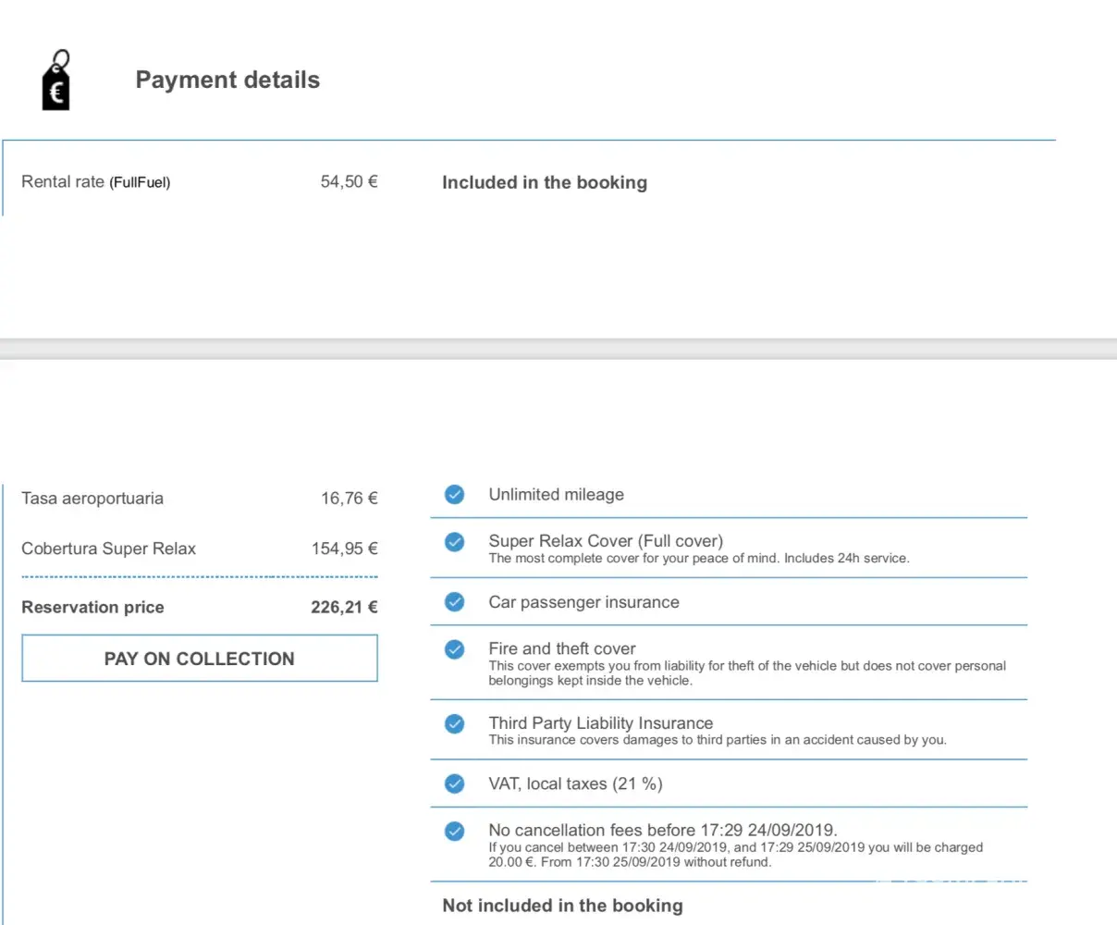The height and width of the screenshot is (925, 1117).
Task: Click the 54,50 € rental rate amount
Action: tap(349, 182)
